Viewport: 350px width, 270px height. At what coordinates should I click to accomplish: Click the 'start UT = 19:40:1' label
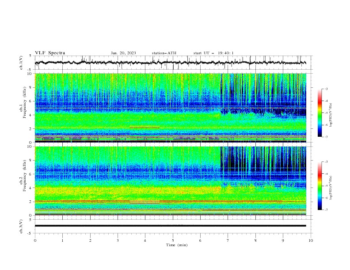click(213, 53)
